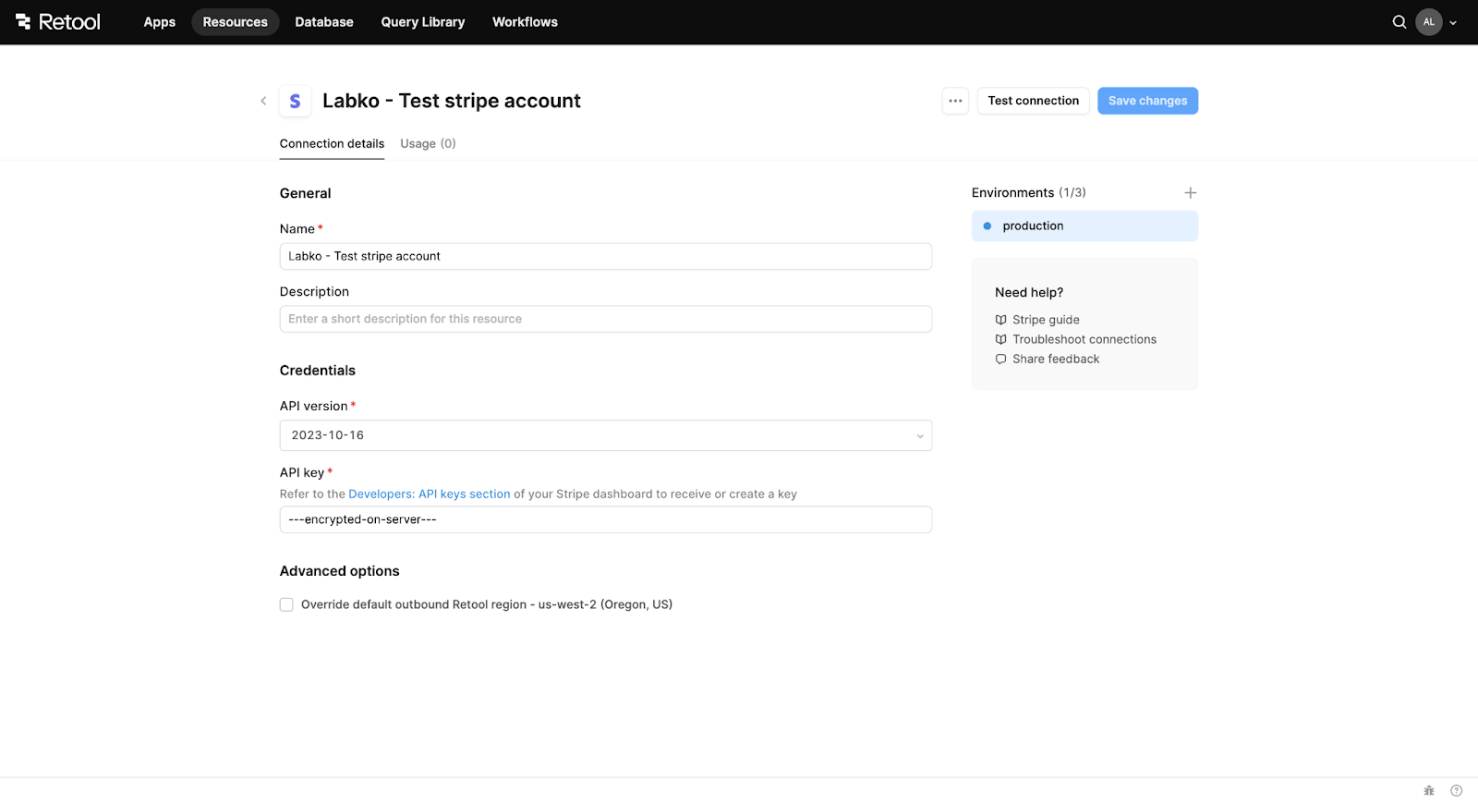Open the three-dot more options menu
The width and height of the screenshot is (1478, 804).
coord(955,101)
